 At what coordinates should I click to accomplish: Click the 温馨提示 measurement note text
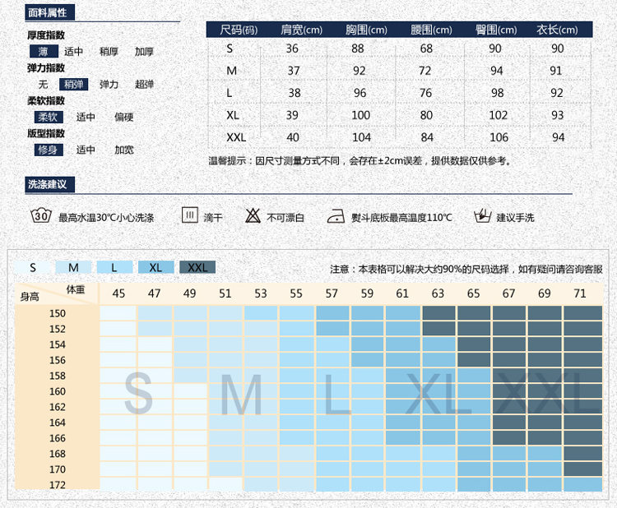pos(360,160)
